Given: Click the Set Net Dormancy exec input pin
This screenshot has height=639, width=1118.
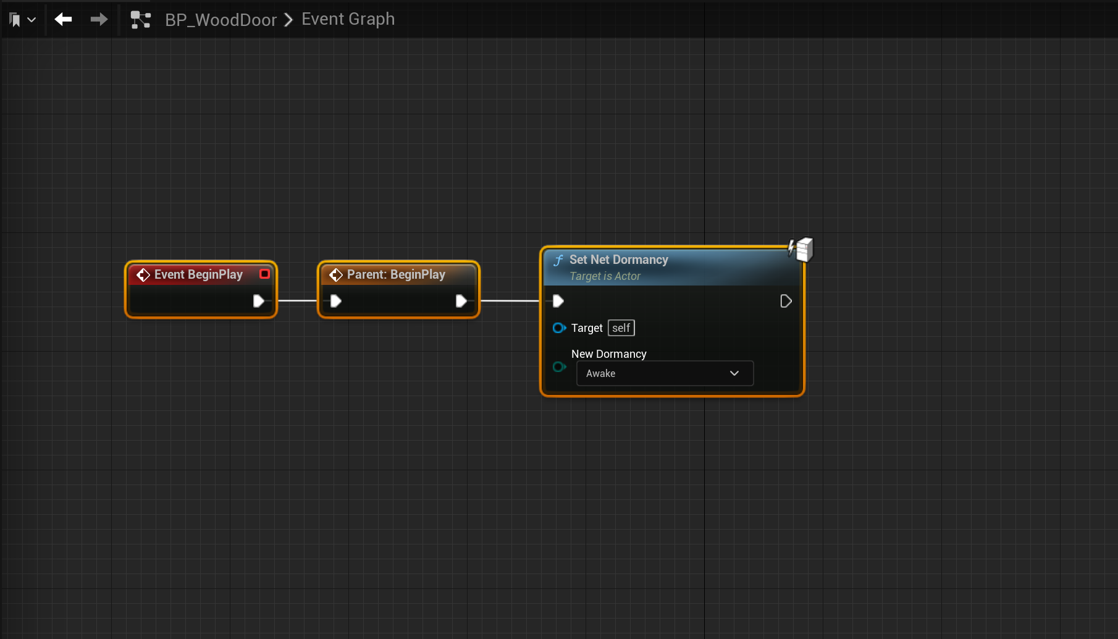Looking at the screenshot, I should click(558, 301).
